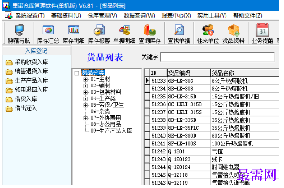Image resolution: width=284 pixels, height=188 pixels.
Task: Open 采购收货入库 link
Action: click(32, 62)
